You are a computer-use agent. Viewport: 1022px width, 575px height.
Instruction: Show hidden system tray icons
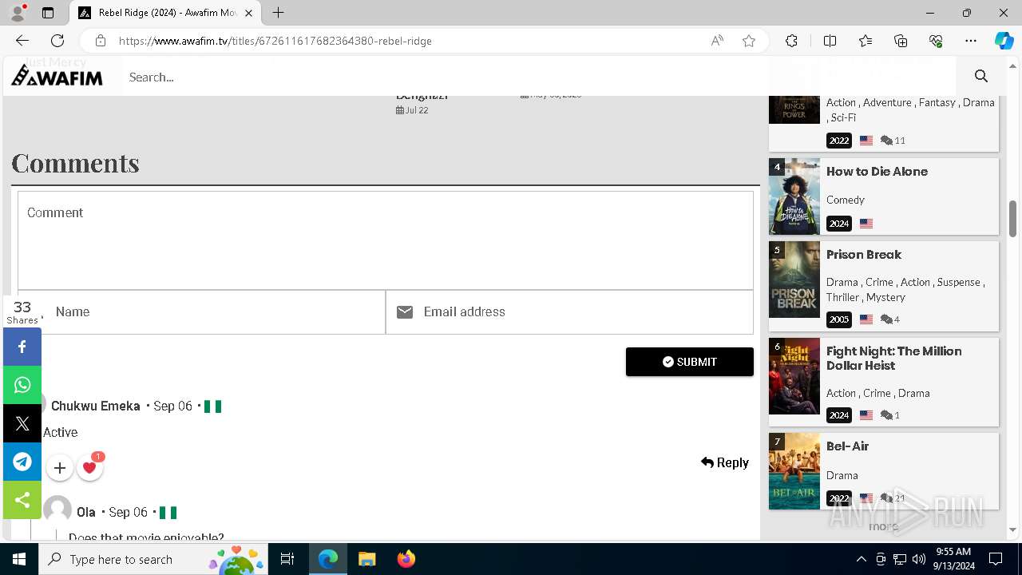point(861,559)
